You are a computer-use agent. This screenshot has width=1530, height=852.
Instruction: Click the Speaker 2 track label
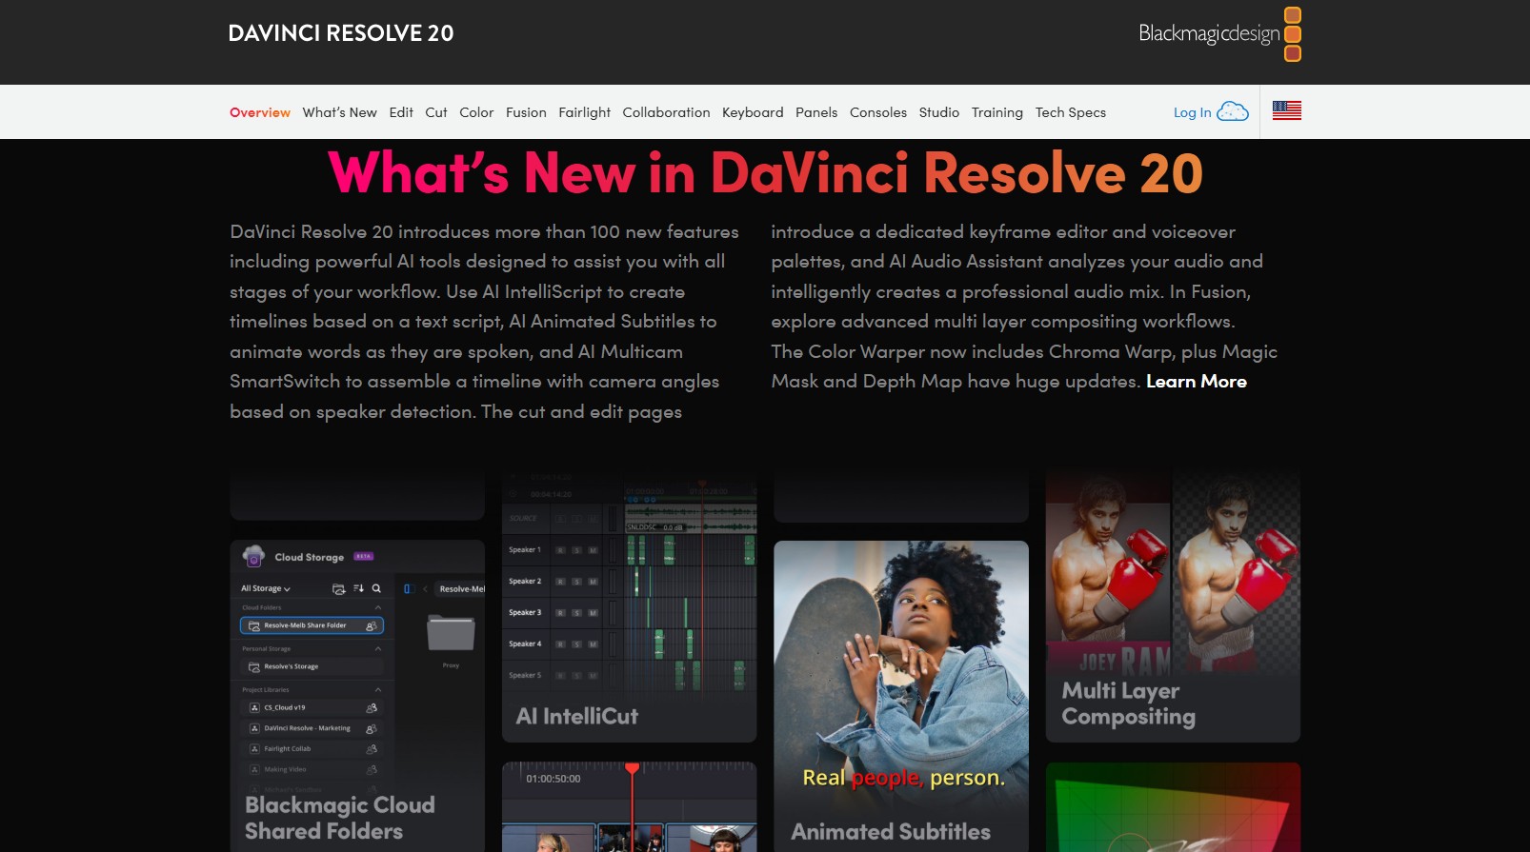point(525,582)
